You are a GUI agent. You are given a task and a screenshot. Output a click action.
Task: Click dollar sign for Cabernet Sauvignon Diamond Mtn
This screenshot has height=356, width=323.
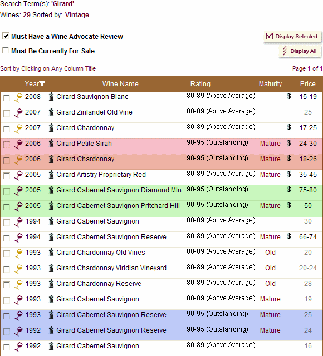tap(289, 190)
